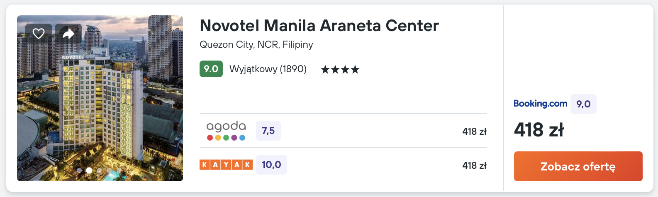Click the Booking.com logo
The image size is (658, 197).
point(540,104)
